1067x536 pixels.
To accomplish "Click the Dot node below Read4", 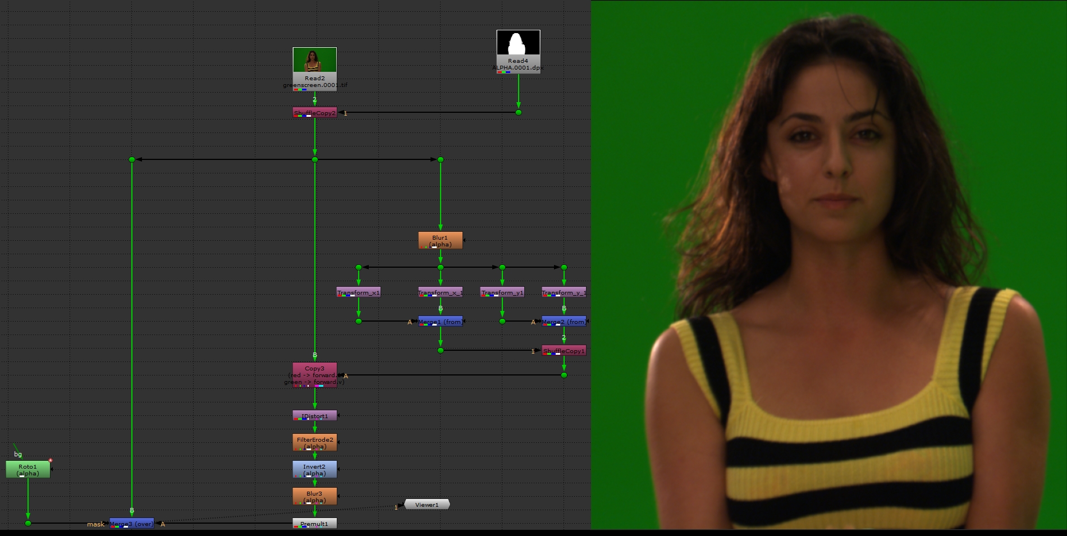I will point(518,112).
